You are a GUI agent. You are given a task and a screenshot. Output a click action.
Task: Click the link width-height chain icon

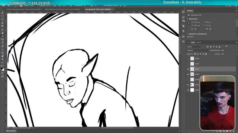pos(189,24)
